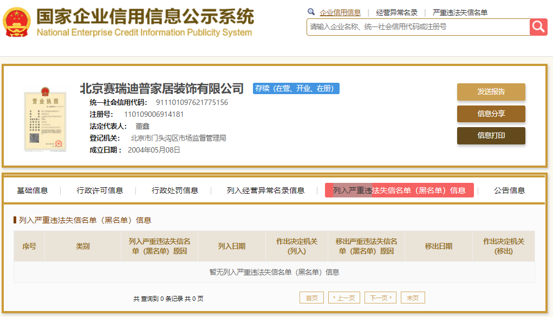Click the 作出决定机关(移出) column header

click(x=504, y=246)
